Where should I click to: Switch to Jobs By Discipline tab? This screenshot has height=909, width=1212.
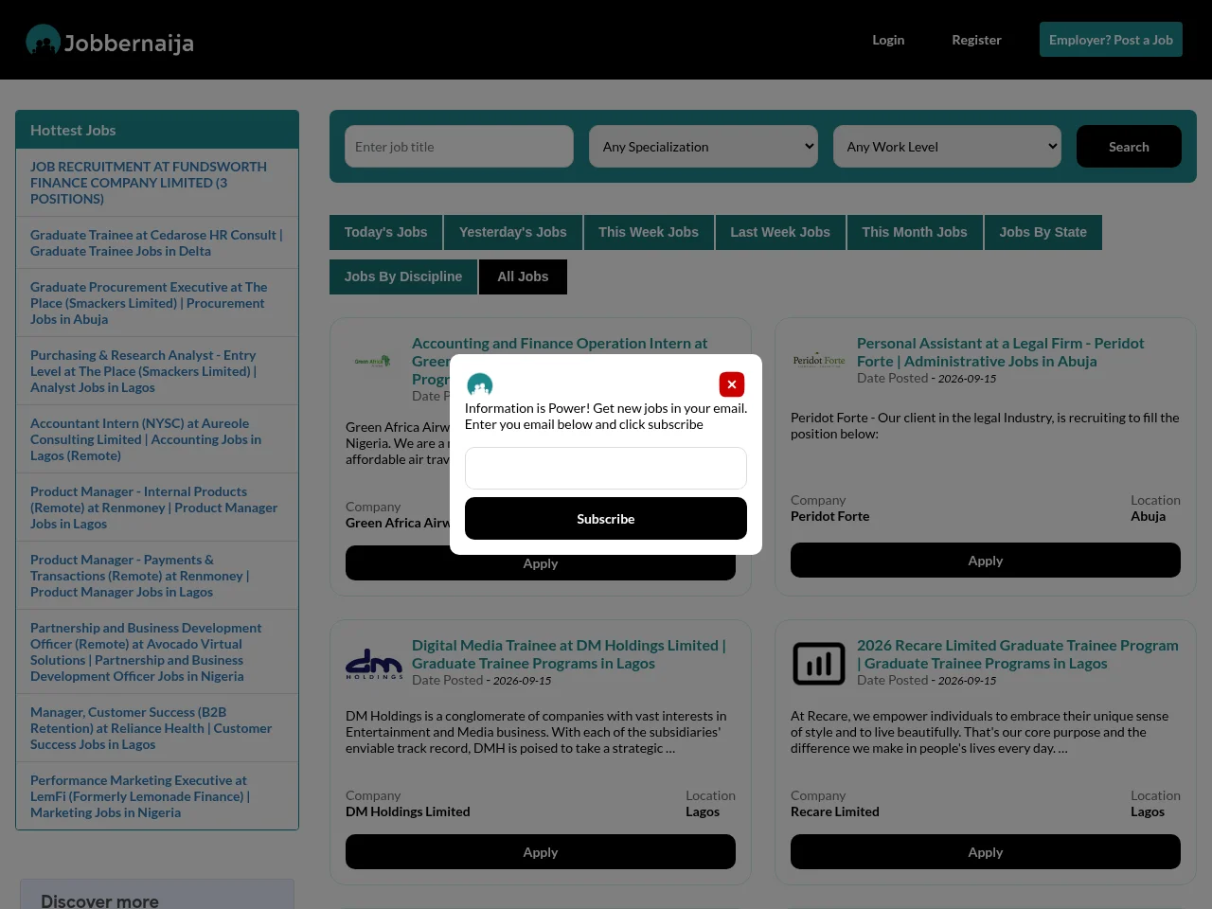403,276
